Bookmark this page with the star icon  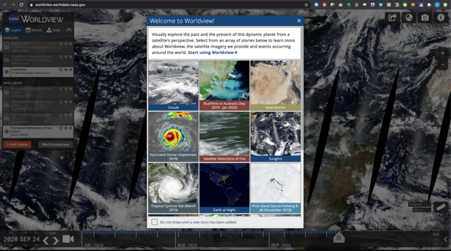(x=306, y=5)
